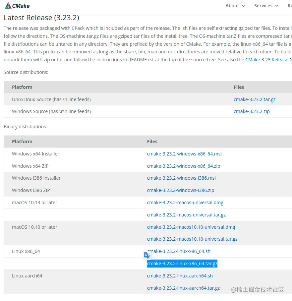The height and width of the screenshot is (301, 292).
Task: Open the About menu
Action: (x=235, y=6)
